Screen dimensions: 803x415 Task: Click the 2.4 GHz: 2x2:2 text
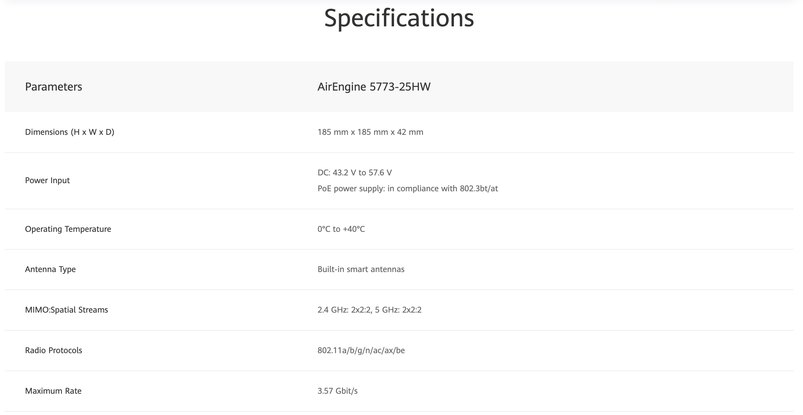tap(344, 310)
